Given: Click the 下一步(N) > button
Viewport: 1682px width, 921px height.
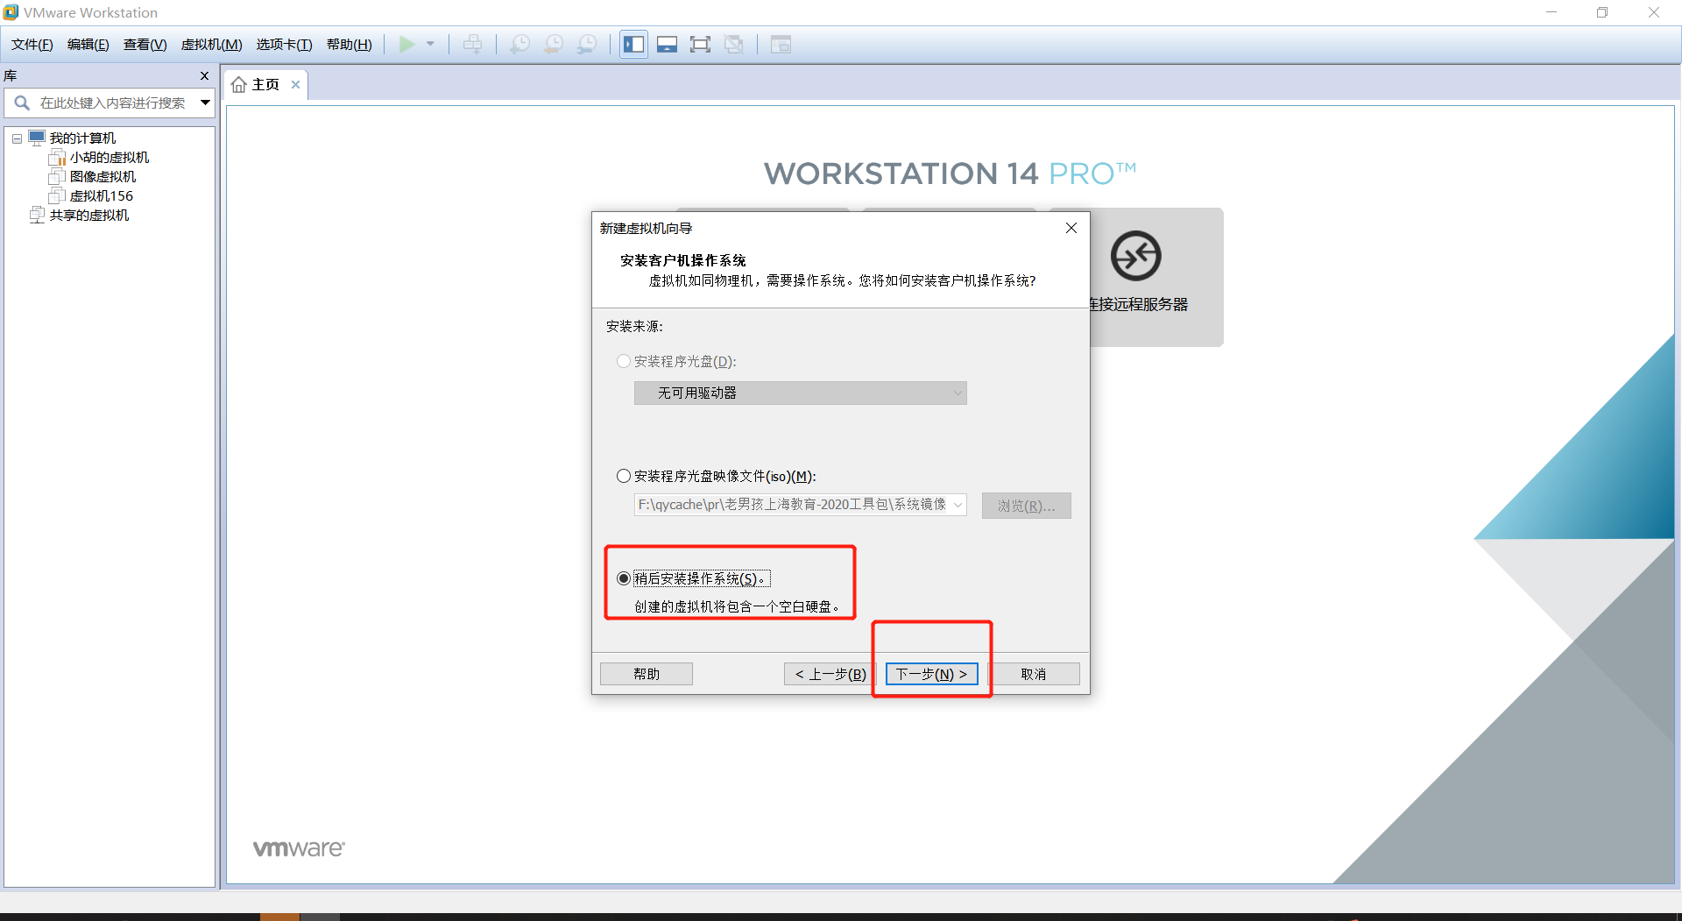Looking at the screenshot, I should click(931, 674).
